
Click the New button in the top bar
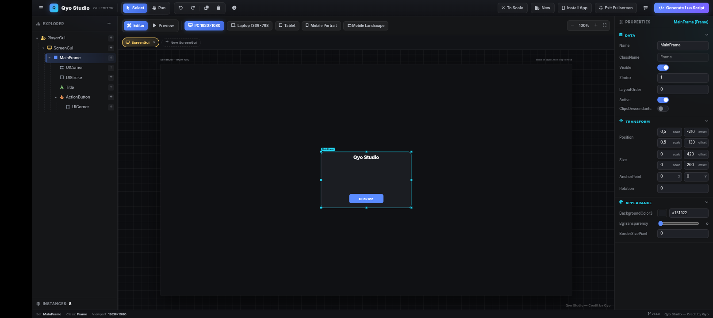tap(542, 8)
